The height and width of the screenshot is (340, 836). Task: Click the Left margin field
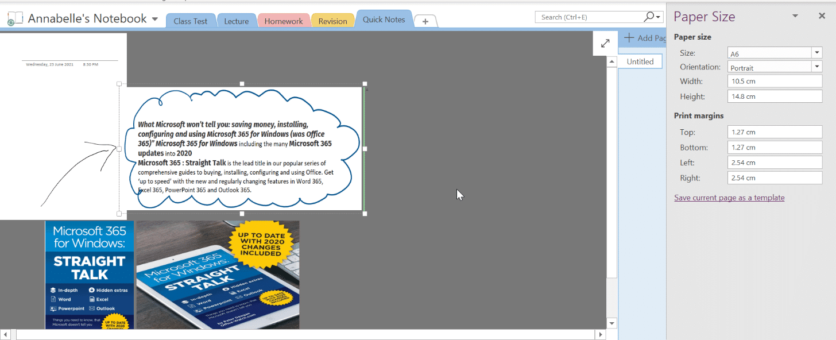pos(775,163)
